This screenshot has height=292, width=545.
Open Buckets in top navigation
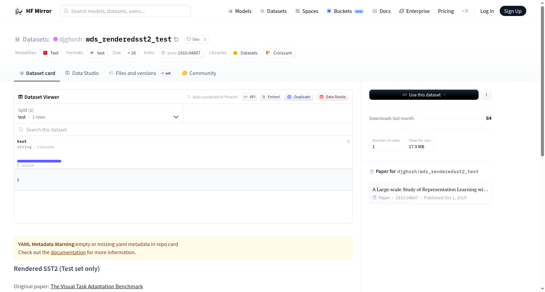point(345,11)
